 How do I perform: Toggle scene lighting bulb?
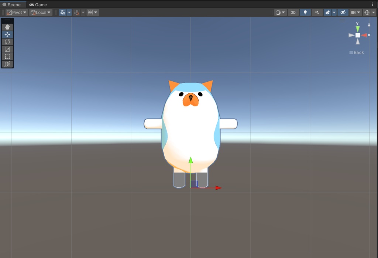pyautogui.click(x=305, y=12)
